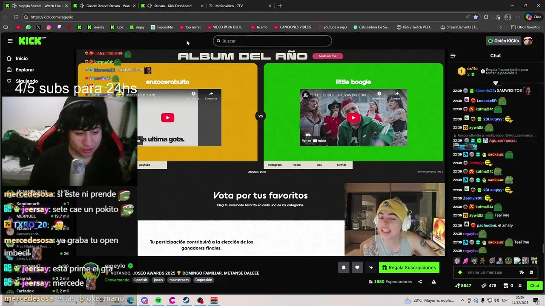This screenshot has width=545, height=306.
Task: Click Regala Suscripciones button
Action: click(409, 267)
